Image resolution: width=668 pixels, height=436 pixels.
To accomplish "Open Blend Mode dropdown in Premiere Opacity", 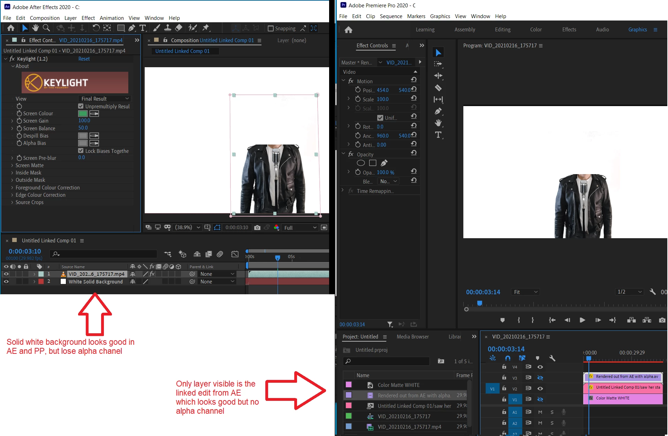I will click(388, 181).
